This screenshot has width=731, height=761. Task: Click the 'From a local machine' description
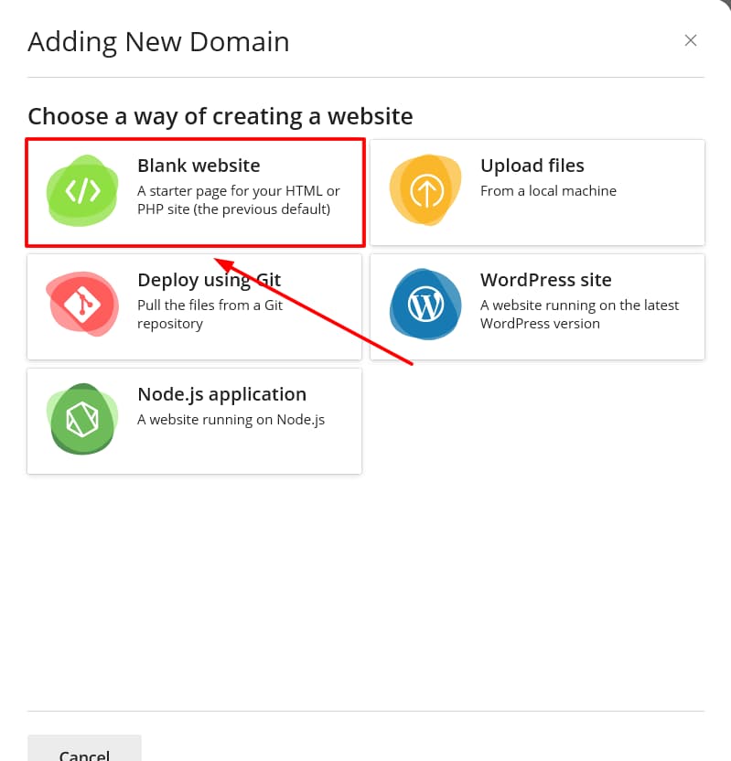(x=548, y=191)
